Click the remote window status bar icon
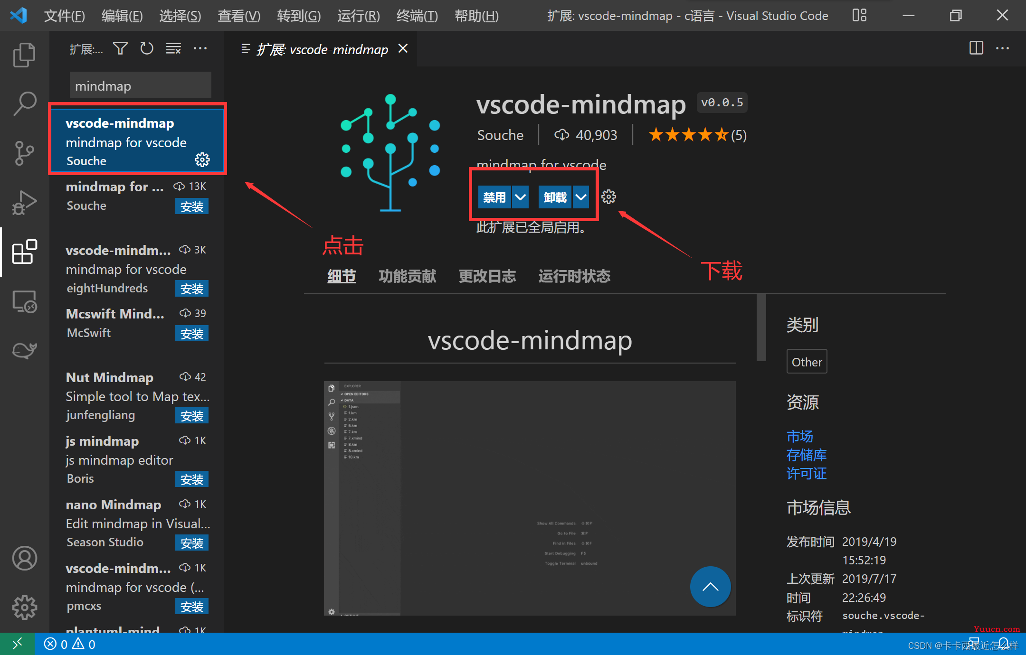 click(x=17, y=644)
